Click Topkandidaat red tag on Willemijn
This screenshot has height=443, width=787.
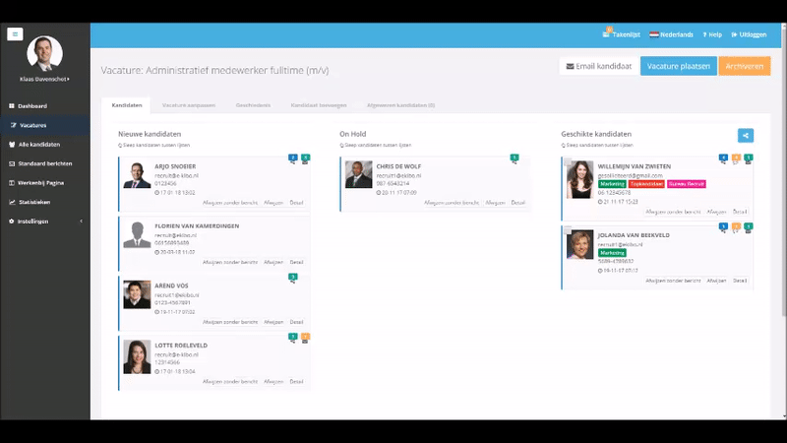(x=646, y=184)
